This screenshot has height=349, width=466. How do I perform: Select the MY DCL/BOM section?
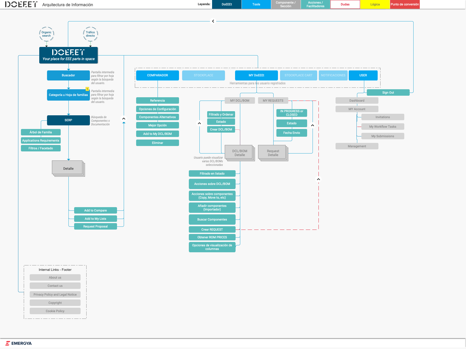pos(240,101)
